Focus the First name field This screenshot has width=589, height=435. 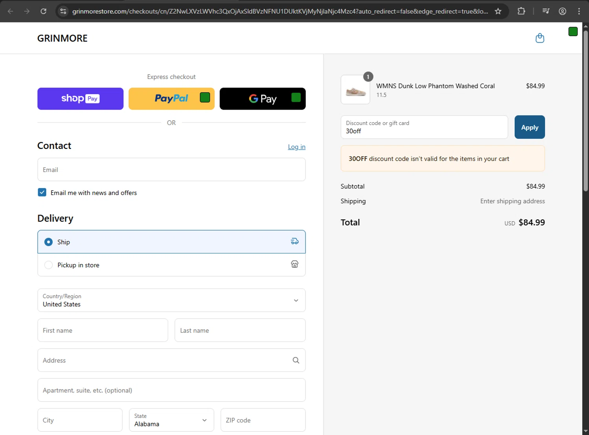(x=103, y=330)
